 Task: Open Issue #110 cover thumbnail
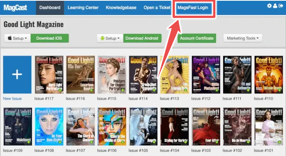pyautogui.click(x=269, y=75)
